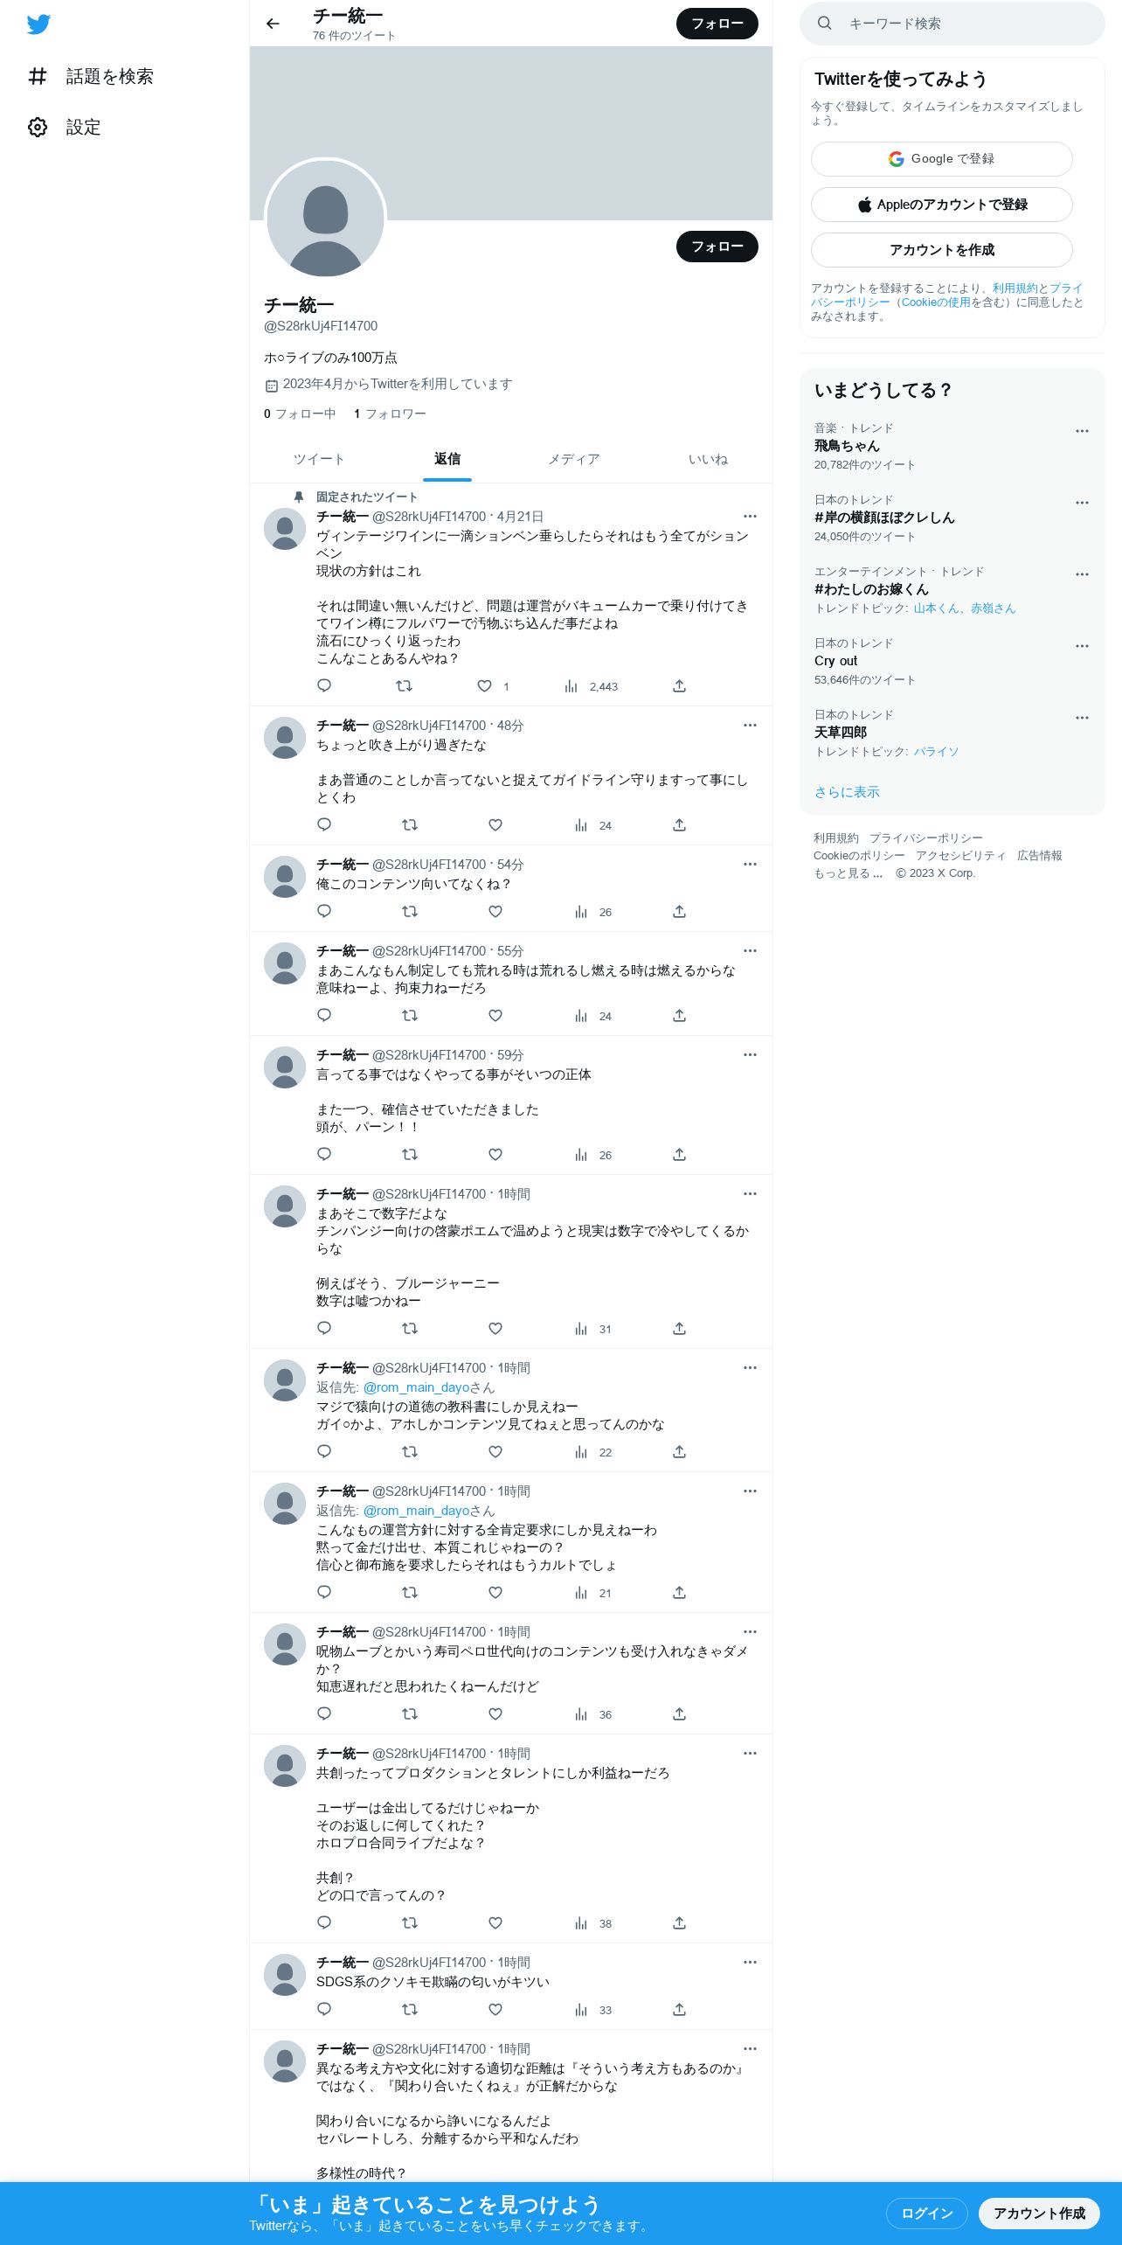Share the tweet posted 54分 ago
This screenshot has width=1122, height=2245.
point(679,911)
